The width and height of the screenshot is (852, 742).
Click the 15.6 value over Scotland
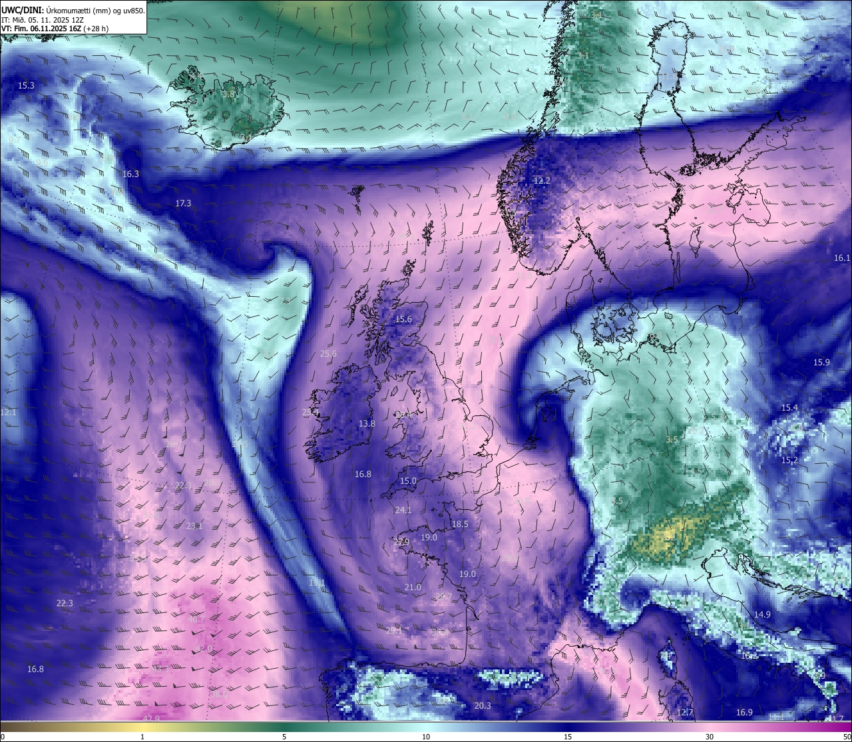403,319
